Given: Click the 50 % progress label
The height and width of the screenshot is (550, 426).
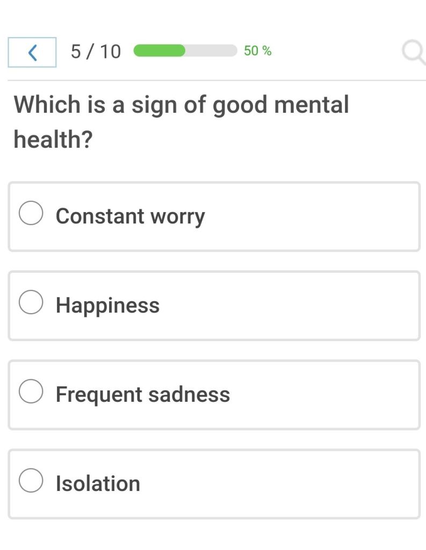Looking at the screenshot, I should pos(257,51).
